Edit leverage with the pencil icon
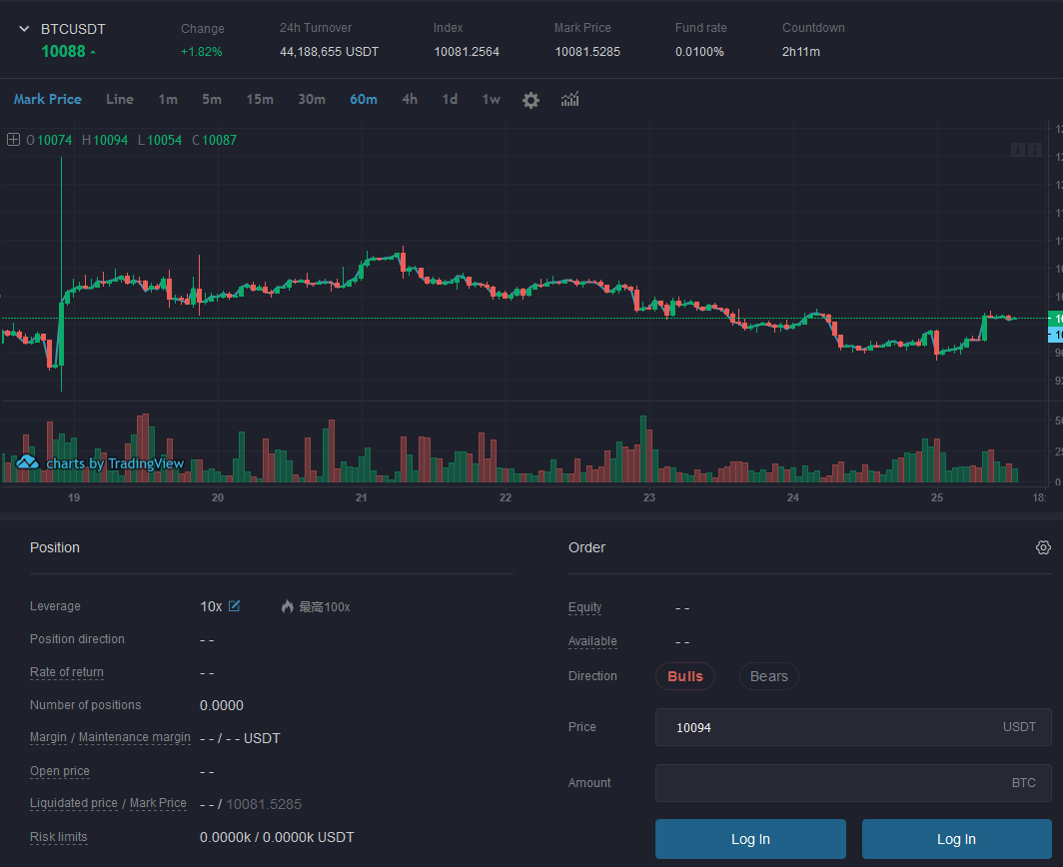This screenshot has width=1063, height=867. tap(235, 606)
